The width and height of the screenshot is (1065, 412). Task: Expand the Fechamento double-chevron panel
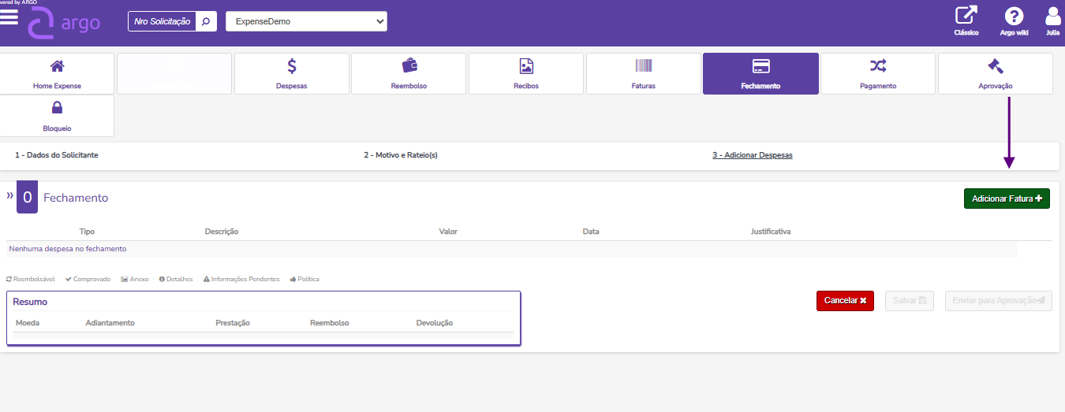[10, 195]
